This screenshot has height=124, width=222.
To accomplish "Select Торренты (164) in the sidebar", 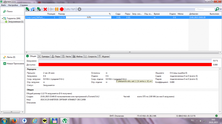I will [14, 18].
